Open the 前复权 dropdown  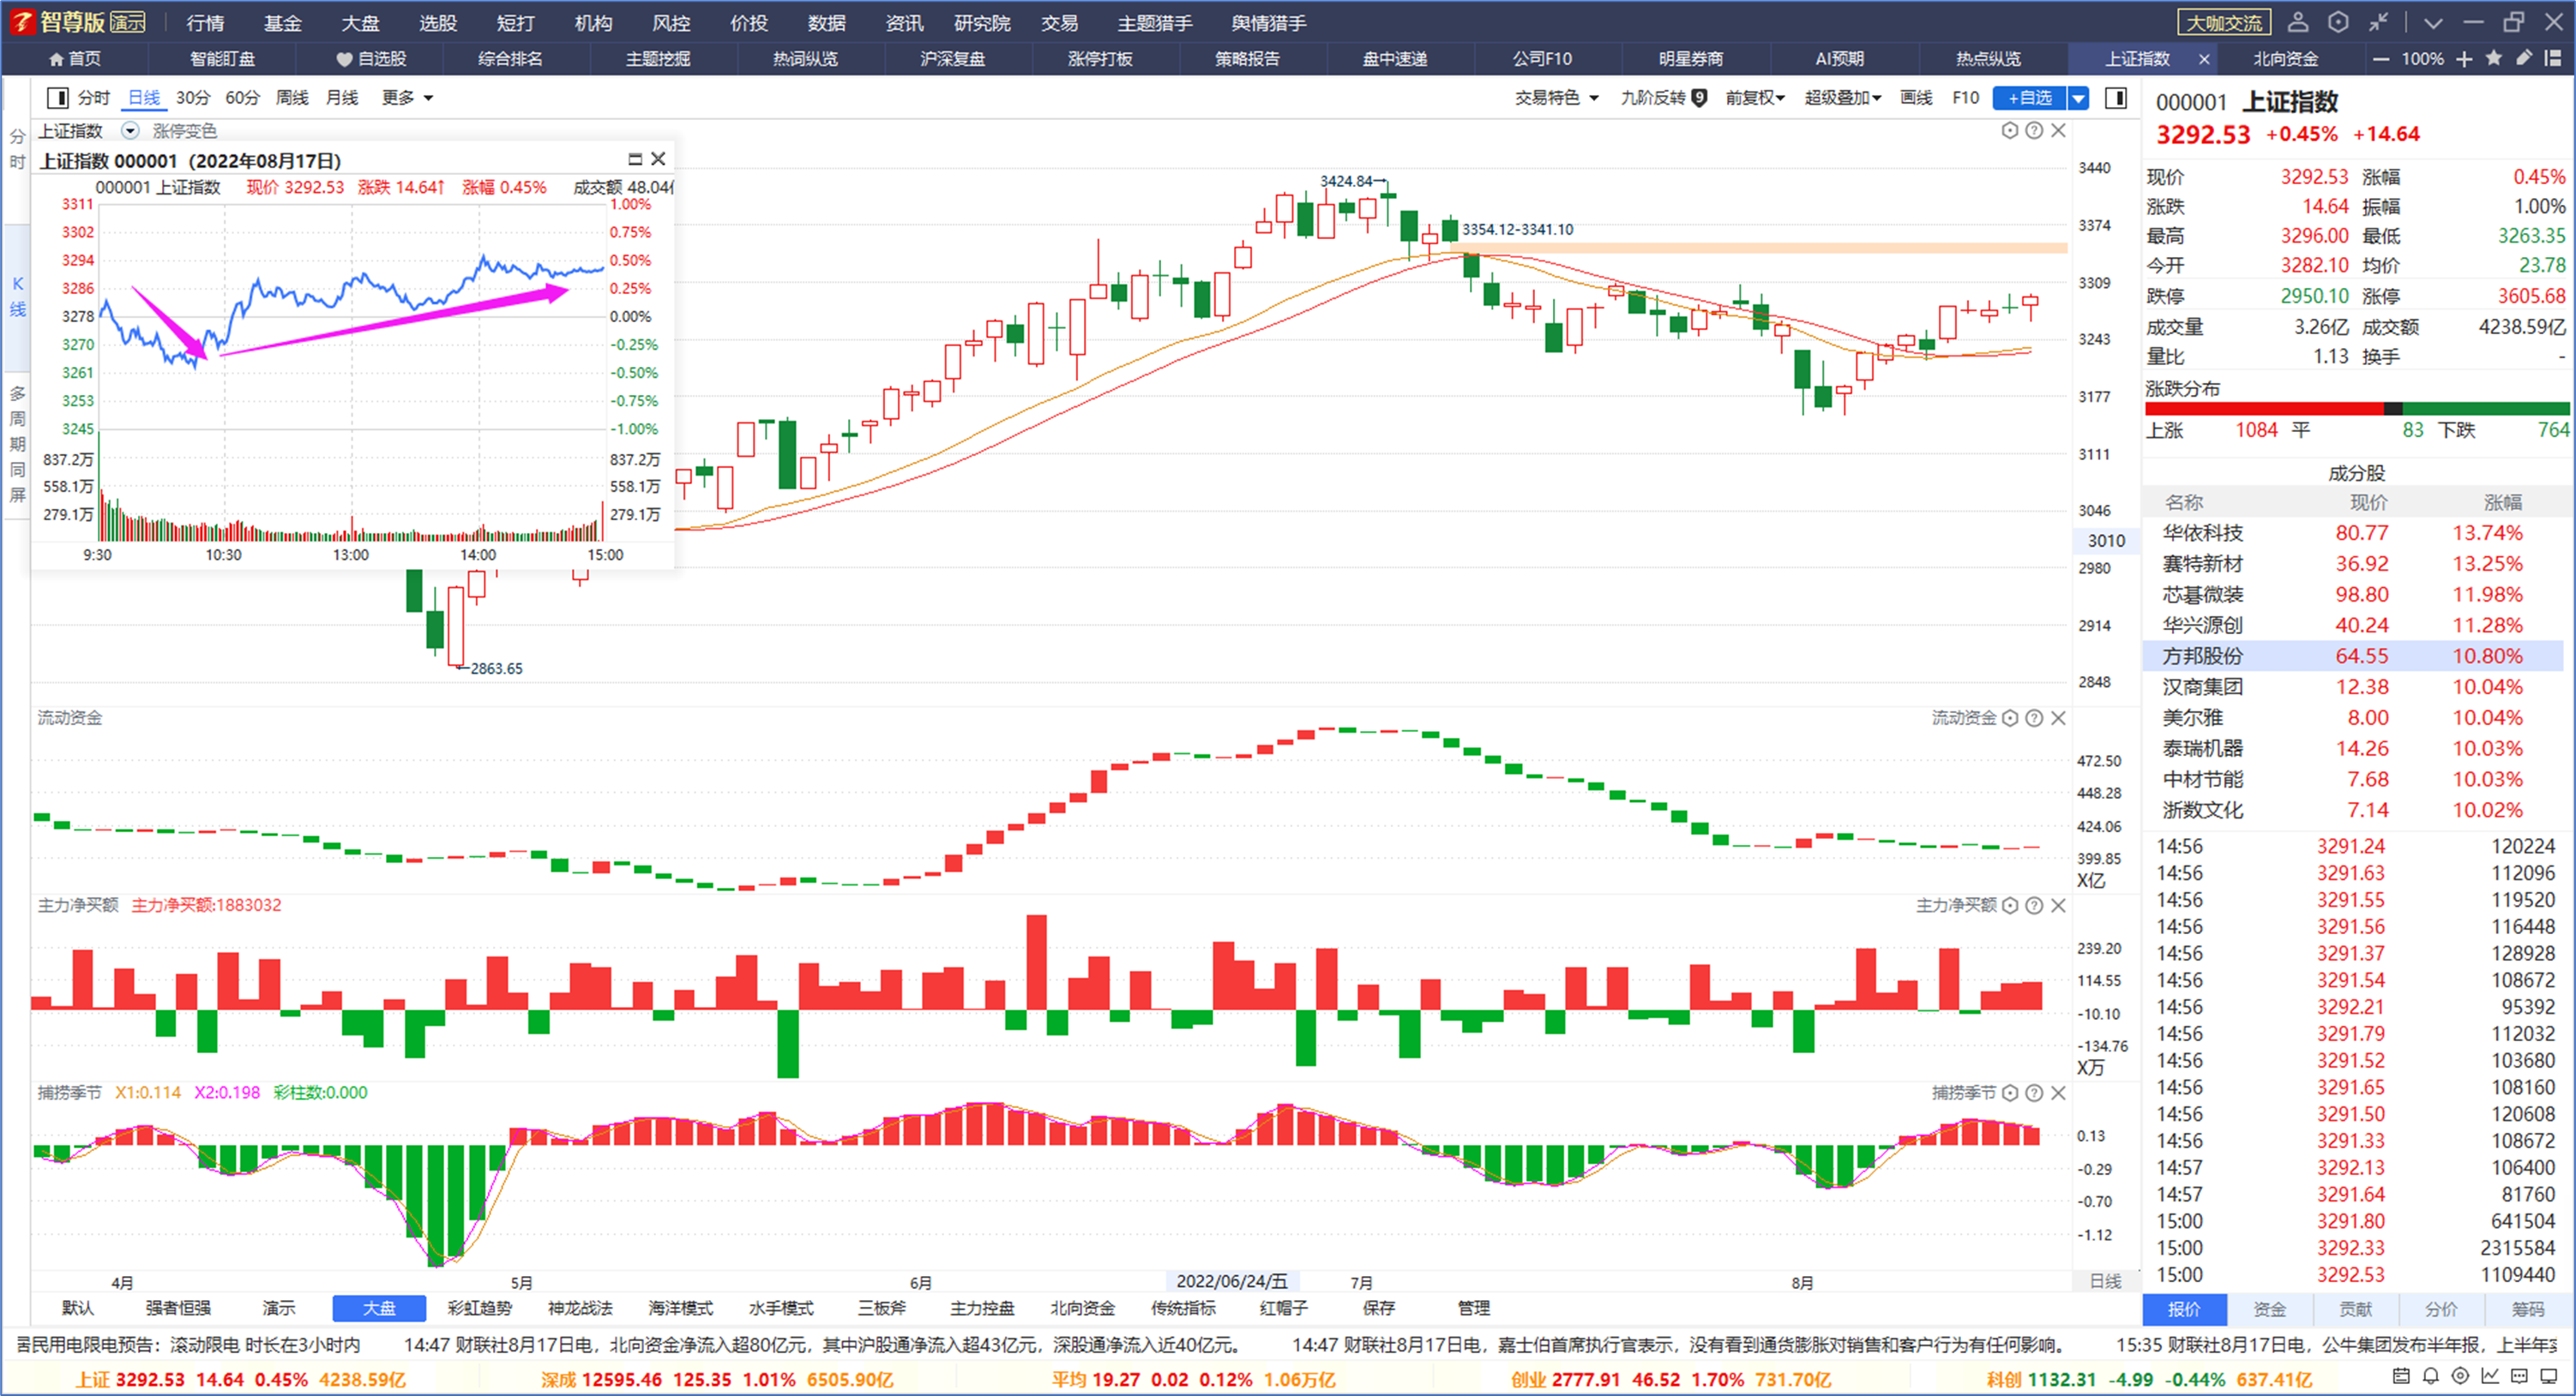coord(1755,97)
